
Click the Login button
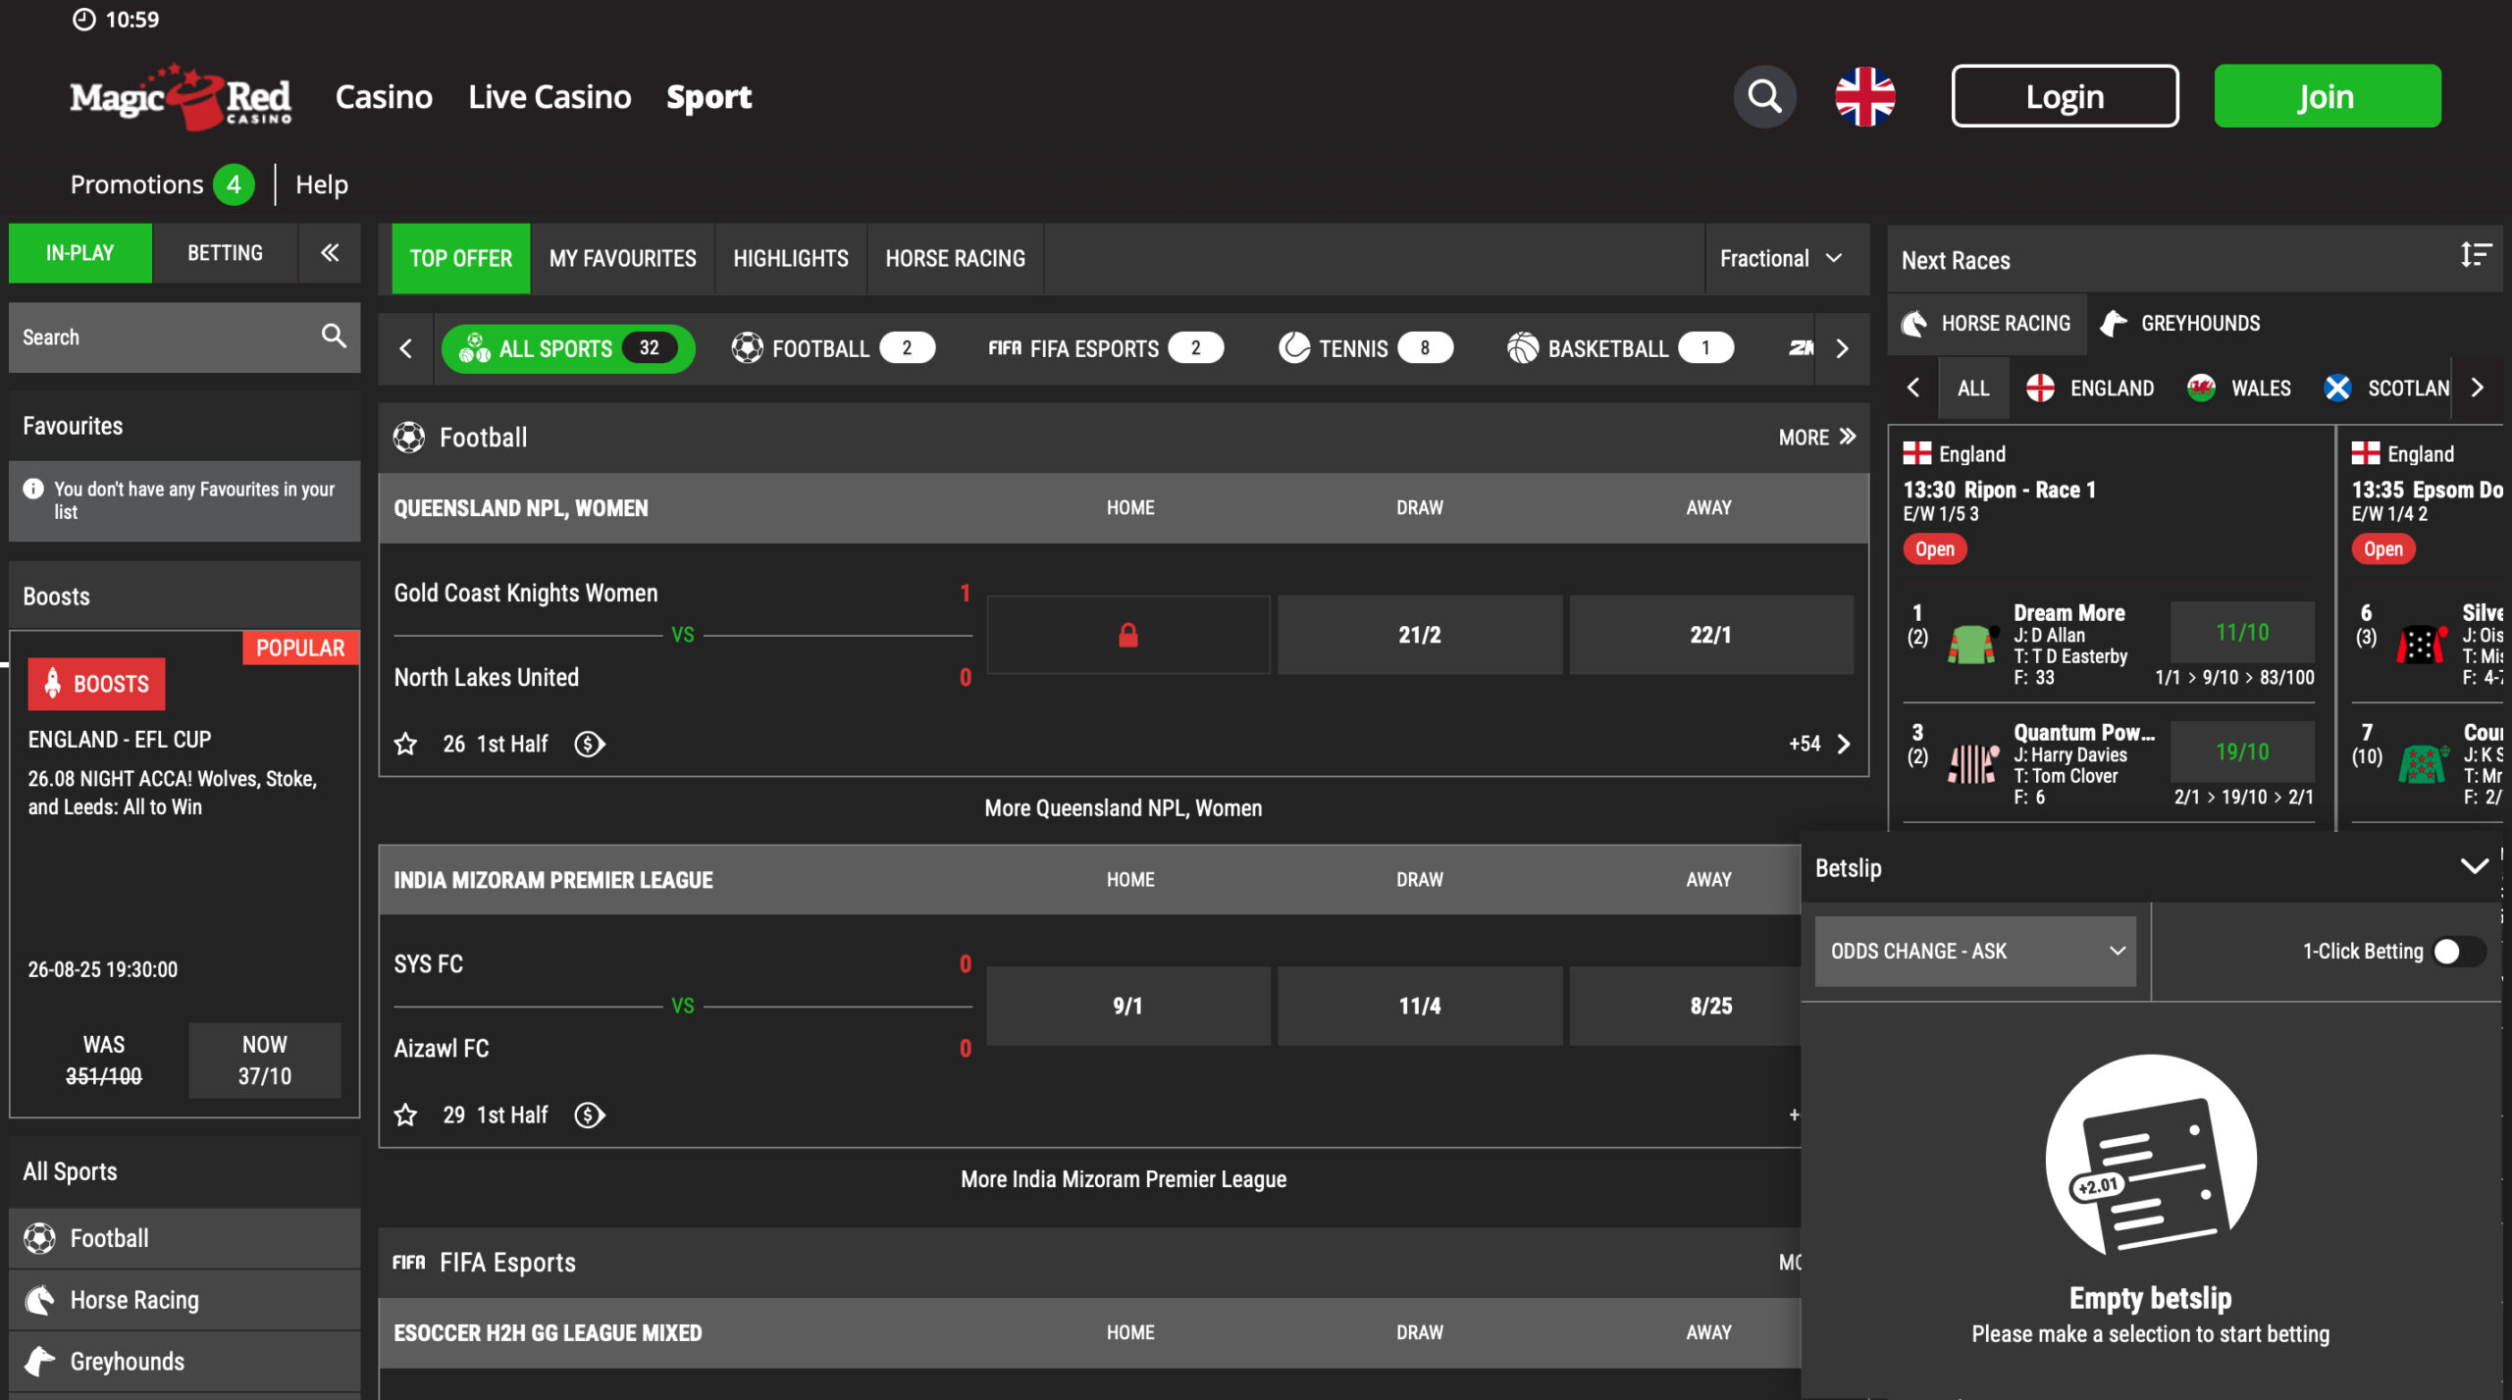tap(2065, 96)
